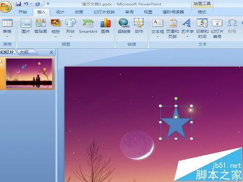Expand the 表格 dropdown arrow
The image size is (243, 182).
pos(7,37)
